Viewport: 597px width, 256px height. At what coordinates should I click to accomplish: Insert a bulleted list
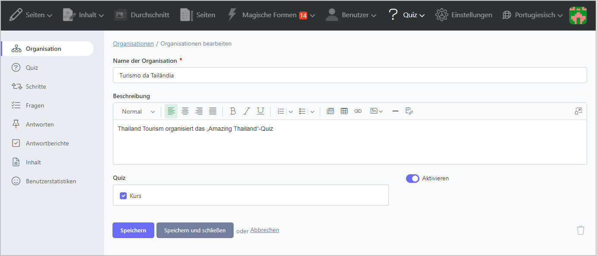click(x=303, y=111)
